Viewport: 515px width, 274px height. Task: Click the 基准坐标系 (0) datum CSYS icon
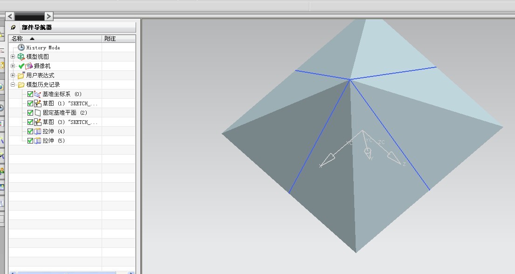(37, 94)
